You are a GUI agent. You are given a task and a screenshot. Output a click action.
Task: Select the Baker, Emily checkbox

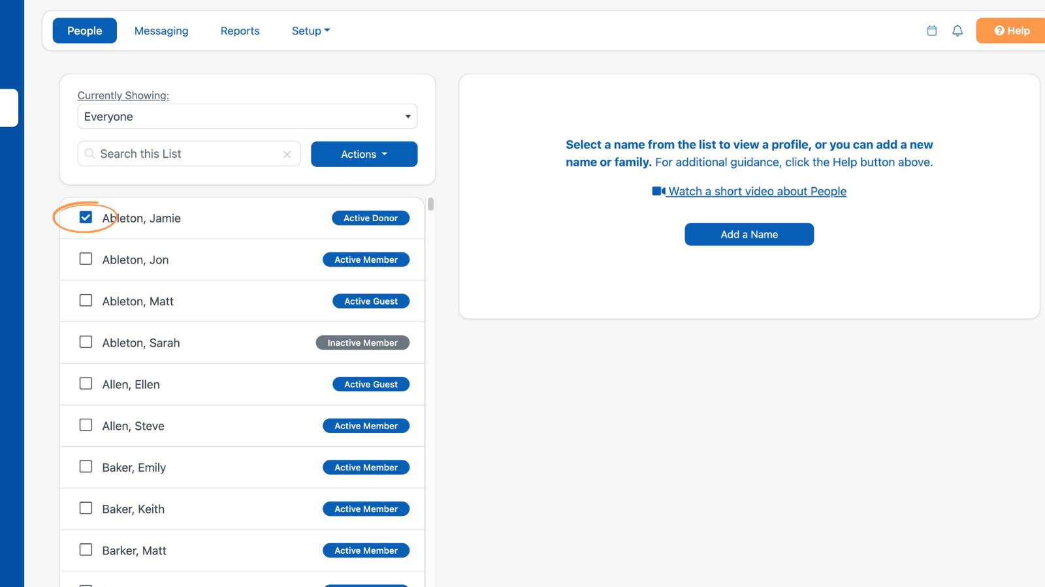coord(86,467)
